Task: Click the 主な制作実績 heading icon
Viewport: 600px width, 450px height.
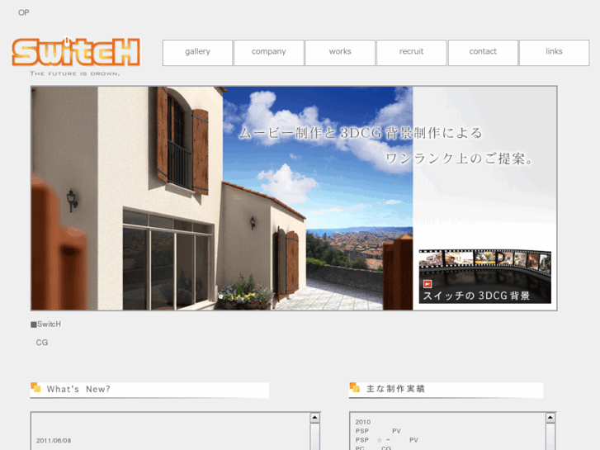Action: point(354,387)
